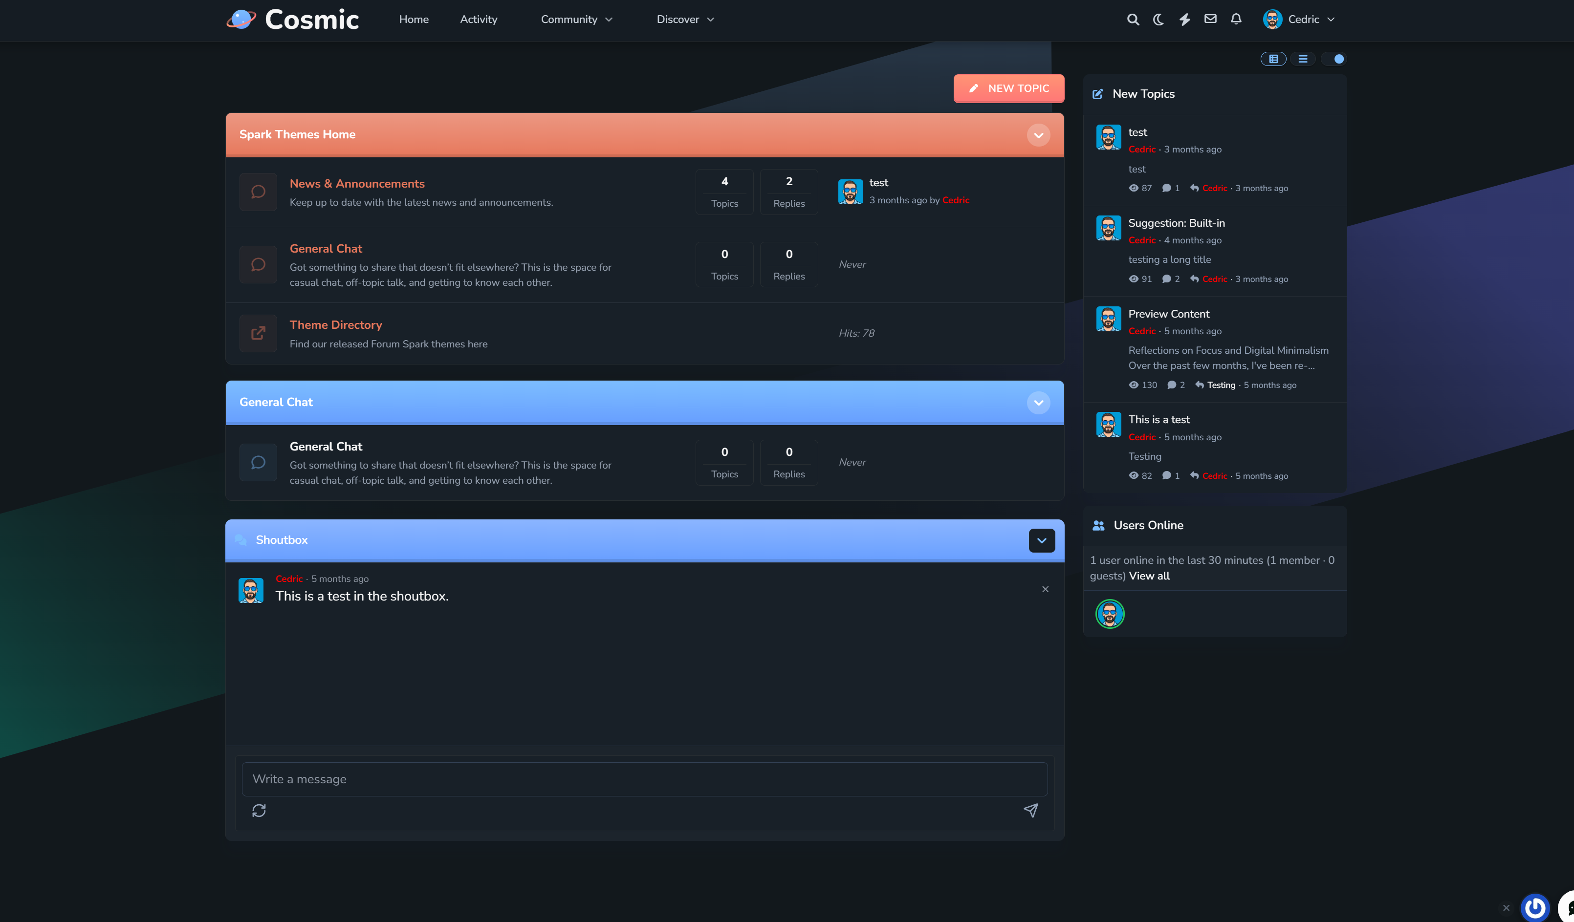Open the orange General Chat forum title
The image size is (1574, 922).
coord(326,248)
